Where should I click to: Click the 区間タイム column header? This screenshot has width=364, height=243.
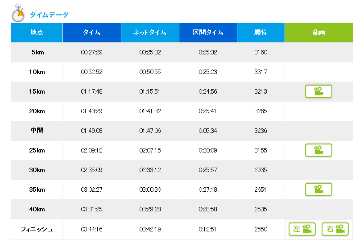coord(208,33)
